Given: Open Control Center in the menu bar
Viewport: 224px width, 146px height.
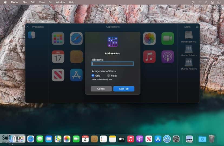Looking at the screenshot, I should pyautogui.click(x=213, y=2).
